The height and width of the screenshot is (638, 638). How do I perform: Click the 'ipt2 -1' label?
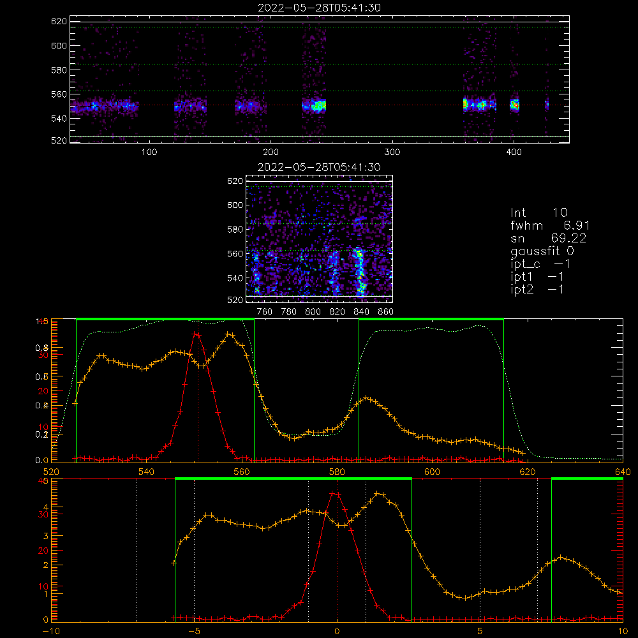coord(537,289)
